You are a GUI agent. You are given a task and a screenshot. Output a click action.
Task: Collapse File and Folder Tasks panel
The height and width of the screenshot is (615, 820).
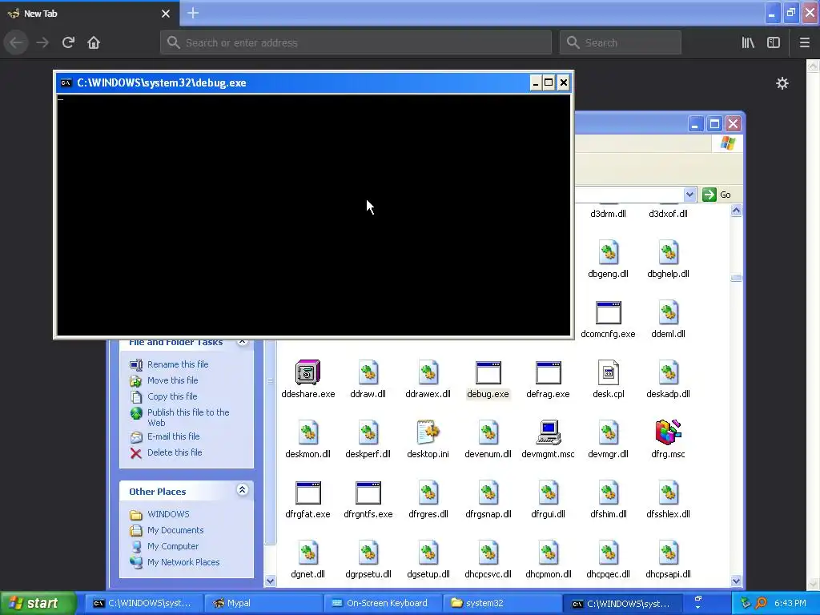[242, 342]
